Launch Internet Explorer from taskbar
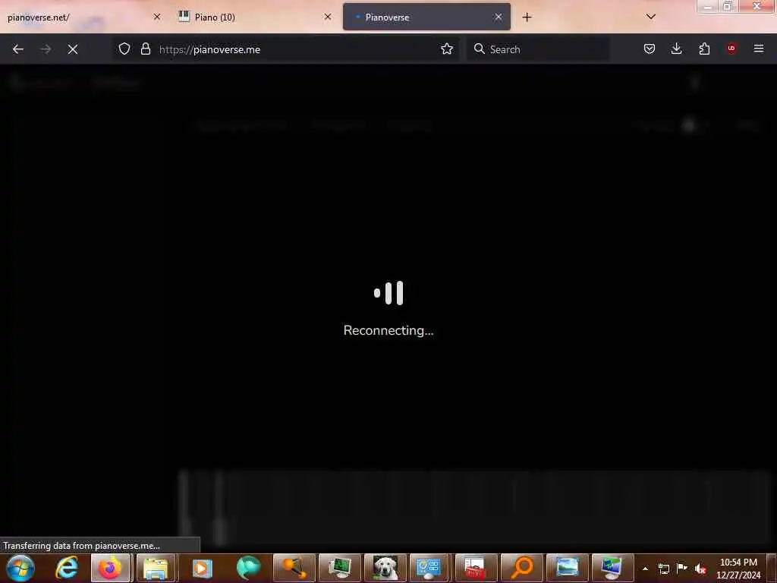777x583 pixels. (66, 568)
